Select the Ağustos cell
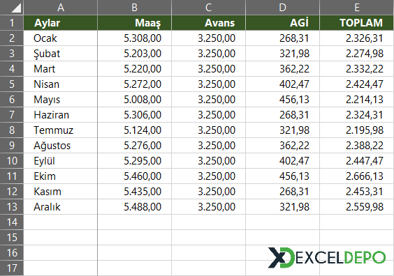This screenshot has width=394, height=276. point(61,146)
